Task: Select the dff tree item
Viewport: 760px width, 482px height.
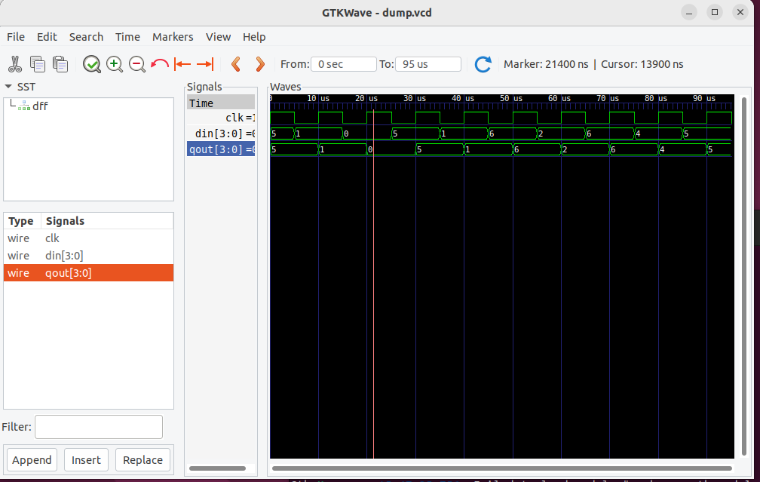Action: pos(40,106)
